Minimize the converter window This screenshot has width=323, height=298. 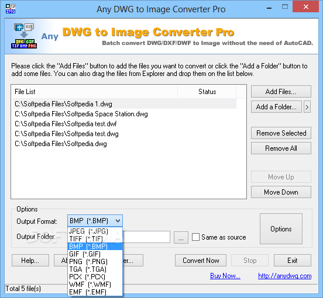point(269,7)
